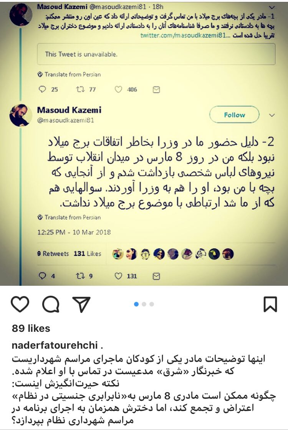Click retweet icon showing 9 at bottom
The width and height of the screenshot is (288, 430).
pos(80,275)
